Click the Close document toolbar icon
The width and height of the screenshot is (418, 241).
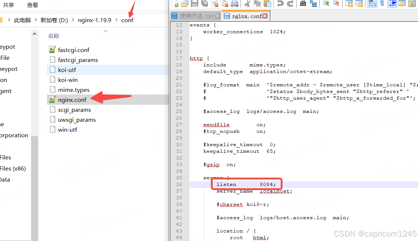215,3
